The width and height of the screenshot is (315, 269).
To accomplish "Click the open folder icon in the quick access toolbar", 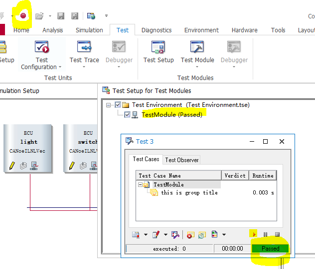I will (x=39, y=16).
